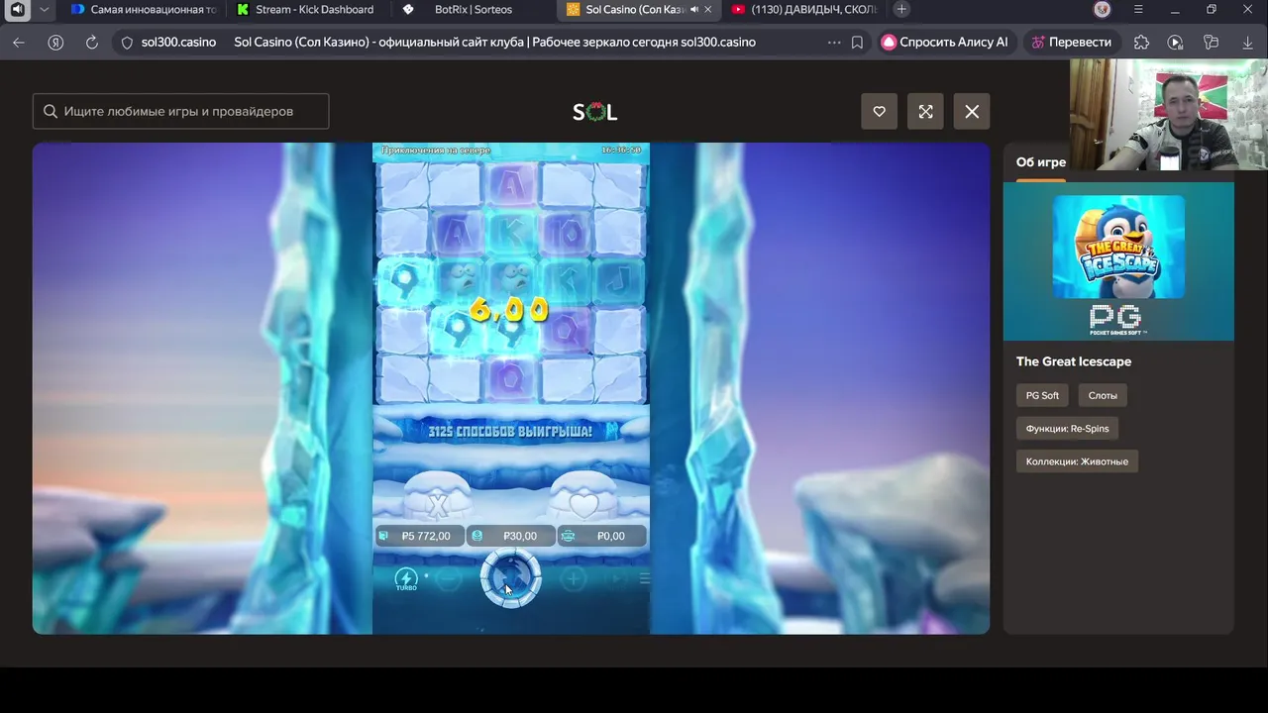Open the game hamburger menu

point(644,578)
